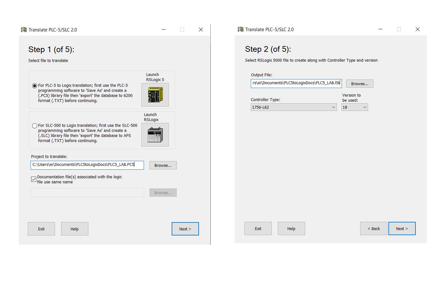Click the app icon in the Step 1 title bar

click(x=24, y=30)
